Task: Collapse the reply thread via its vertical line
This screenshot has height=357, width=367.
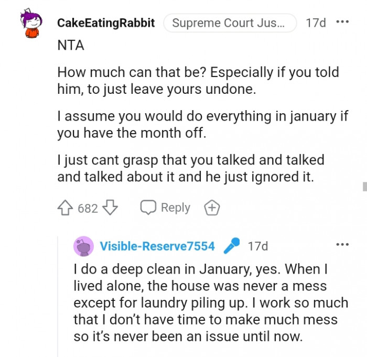Action: (58, 294)
